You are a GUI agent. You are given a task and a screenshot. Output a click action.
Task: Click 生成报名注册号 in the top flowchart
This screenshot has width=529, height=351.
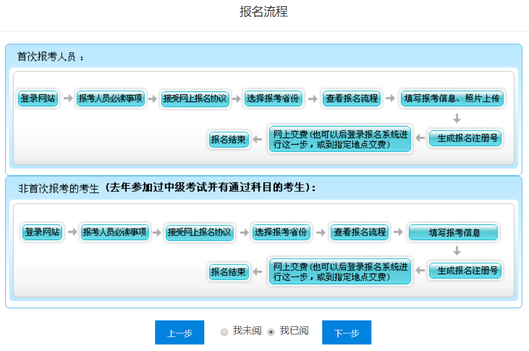tap(465, 139)
